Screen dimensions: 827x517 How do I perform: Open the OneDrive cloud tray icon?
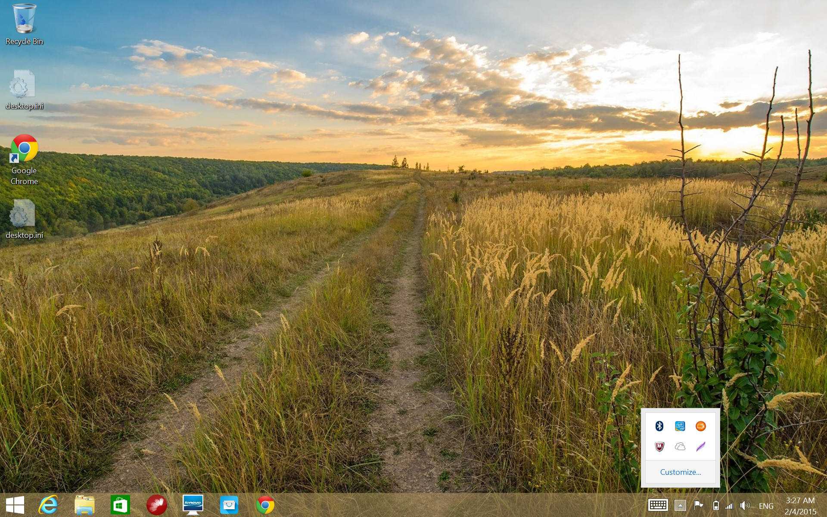[x=680, y=447]
